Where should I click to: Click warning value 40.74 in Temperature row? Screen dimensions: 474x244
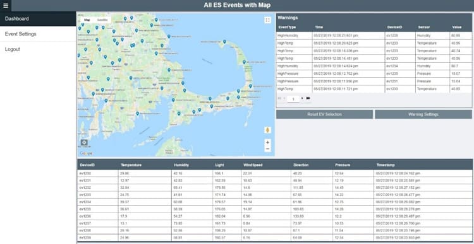click(x=456, y=51)
